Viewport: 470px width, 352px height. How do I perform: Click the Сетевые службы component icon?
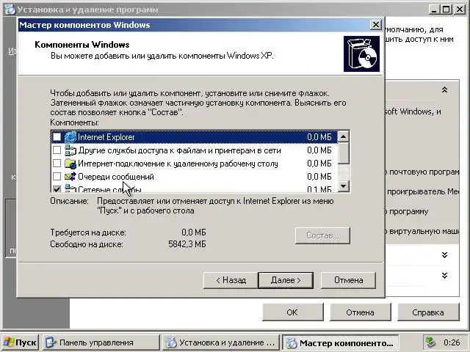tap(70, 188)
